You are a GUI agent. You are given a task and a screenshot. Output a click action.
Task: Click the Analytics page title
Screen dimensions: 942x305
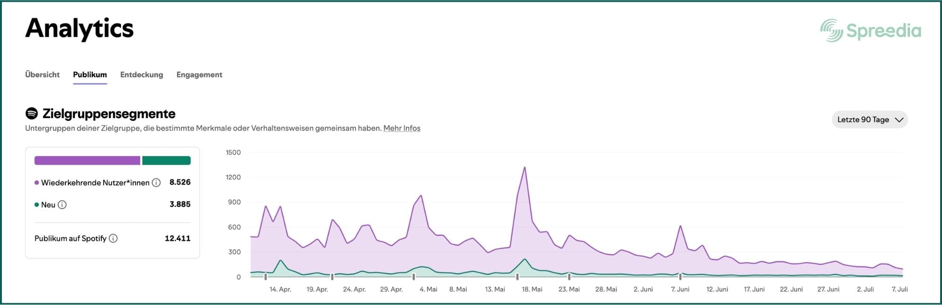[x=79, y=29]
